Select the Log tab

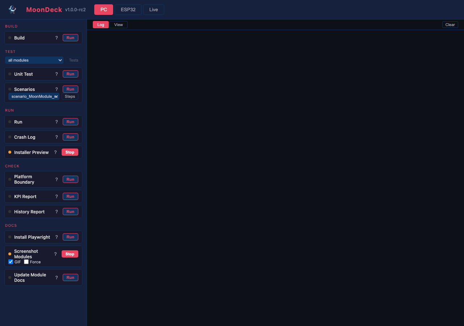point(101,25)
